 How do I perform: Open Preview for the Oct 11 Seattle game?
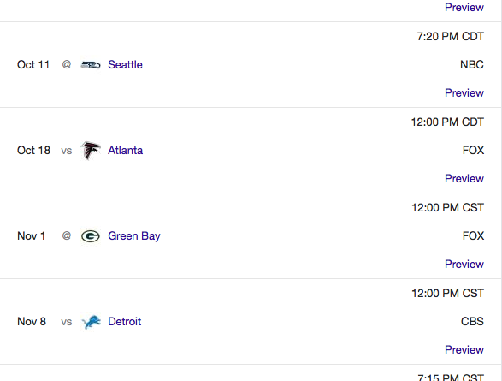tap(464, 93)
